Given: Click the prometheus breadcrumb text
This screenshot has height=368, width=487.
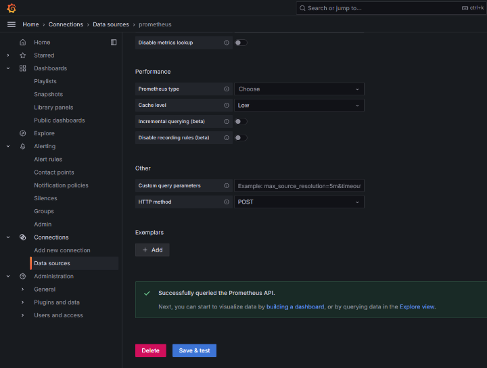Looking at the screenshot, I should tap(155, 24).
